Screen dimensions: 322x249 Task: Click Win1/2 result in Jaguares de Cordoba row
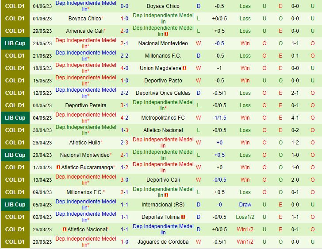point(245,242)
